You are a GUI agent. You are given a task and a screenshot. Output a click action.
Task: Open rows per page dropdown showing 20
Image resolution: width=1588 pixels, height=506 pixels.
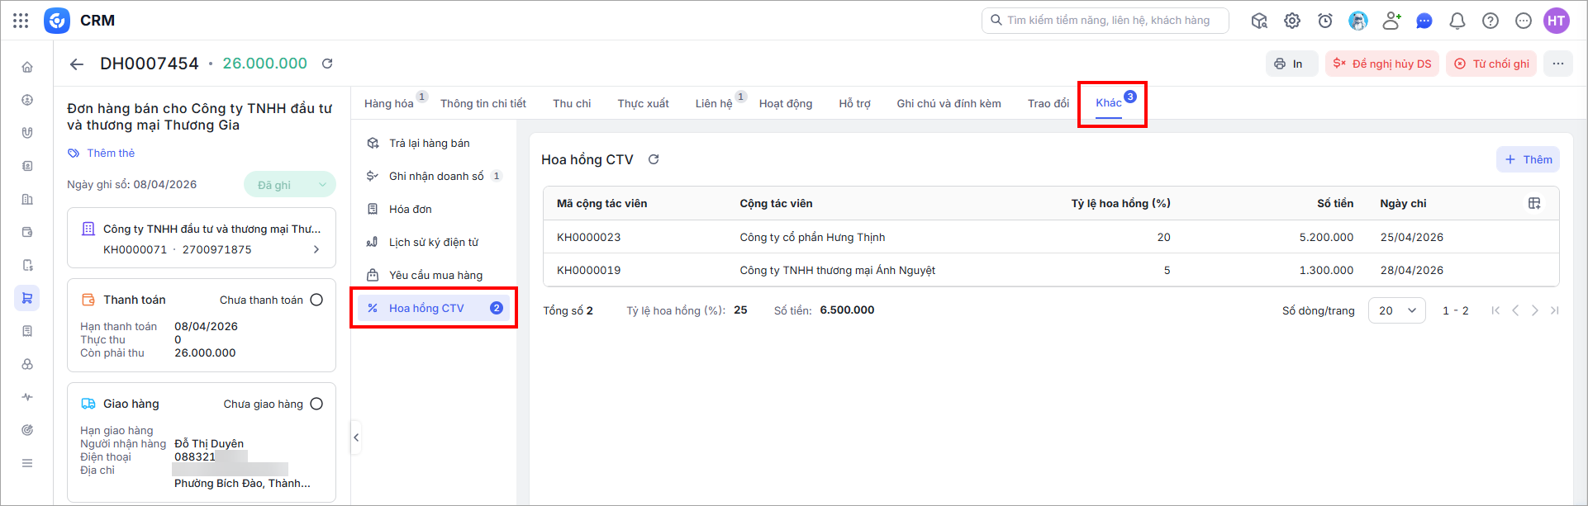tap(1396, 310)
